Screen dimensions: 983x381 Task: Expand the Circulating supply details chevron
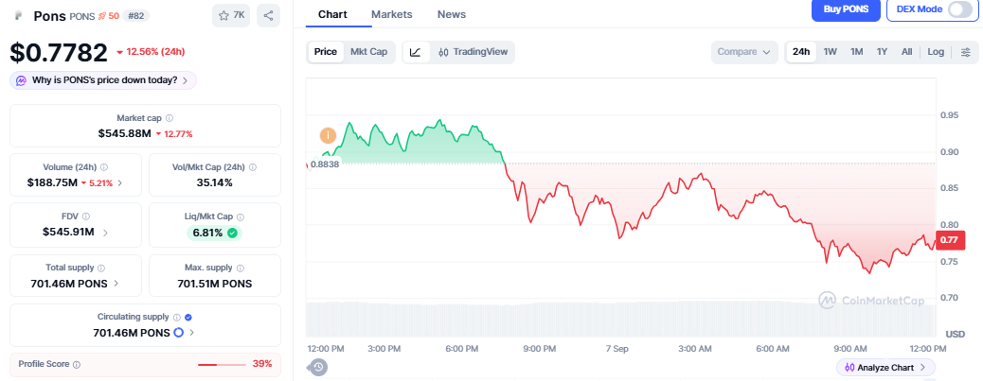click(x=192, y=333)
